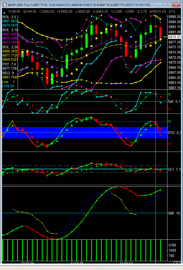
Task: Click the BOL 2,20 indicator label
Action: 10,47
